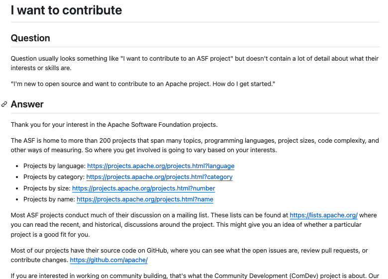Click the paragraph starting "The ASF is home"
The width and height of the screenshot is (388, 279).
194,145
